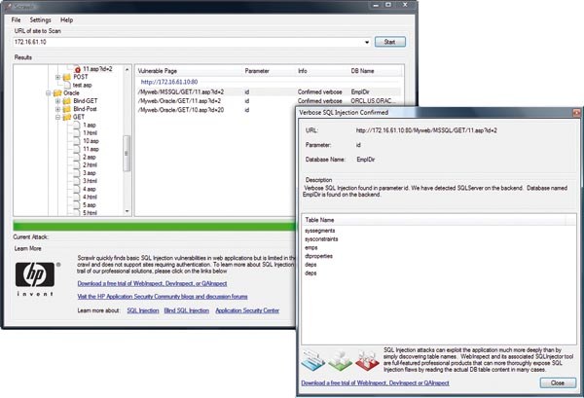Select the red vulnerable icon beside 11.asp?id=2
584x398 pixels.
[x=78, y=70]
